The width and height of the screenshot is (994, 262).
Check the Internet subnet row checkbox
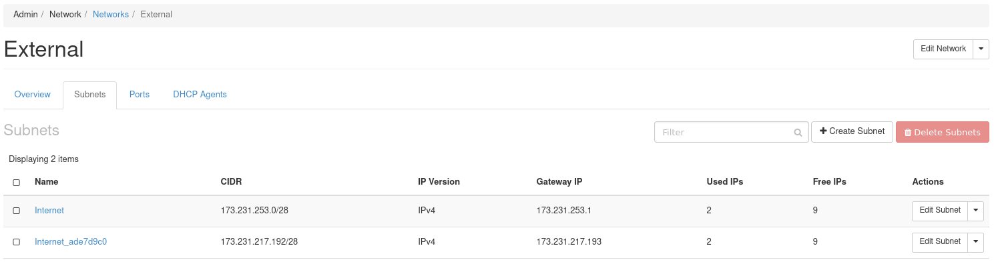(x=17, y=211)
